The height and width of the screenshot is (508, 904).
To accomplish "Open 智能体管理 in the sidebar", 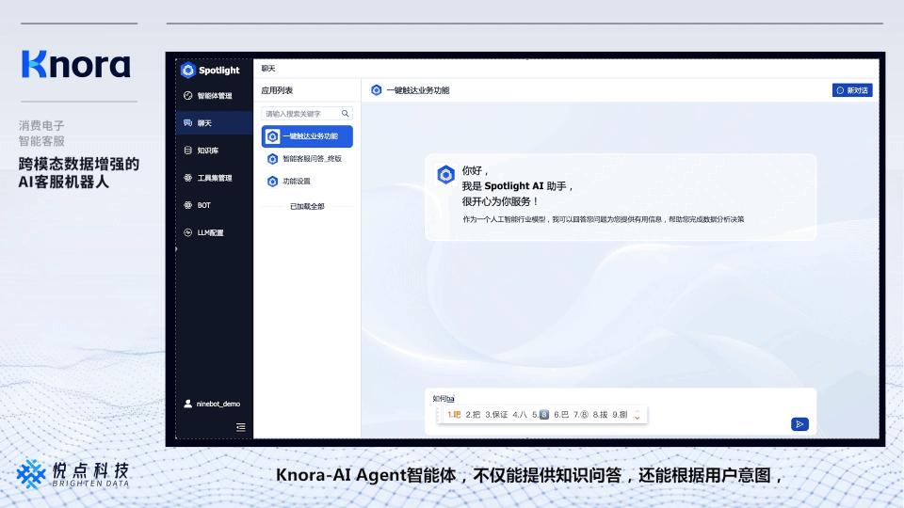I will [x=214, y=96].
